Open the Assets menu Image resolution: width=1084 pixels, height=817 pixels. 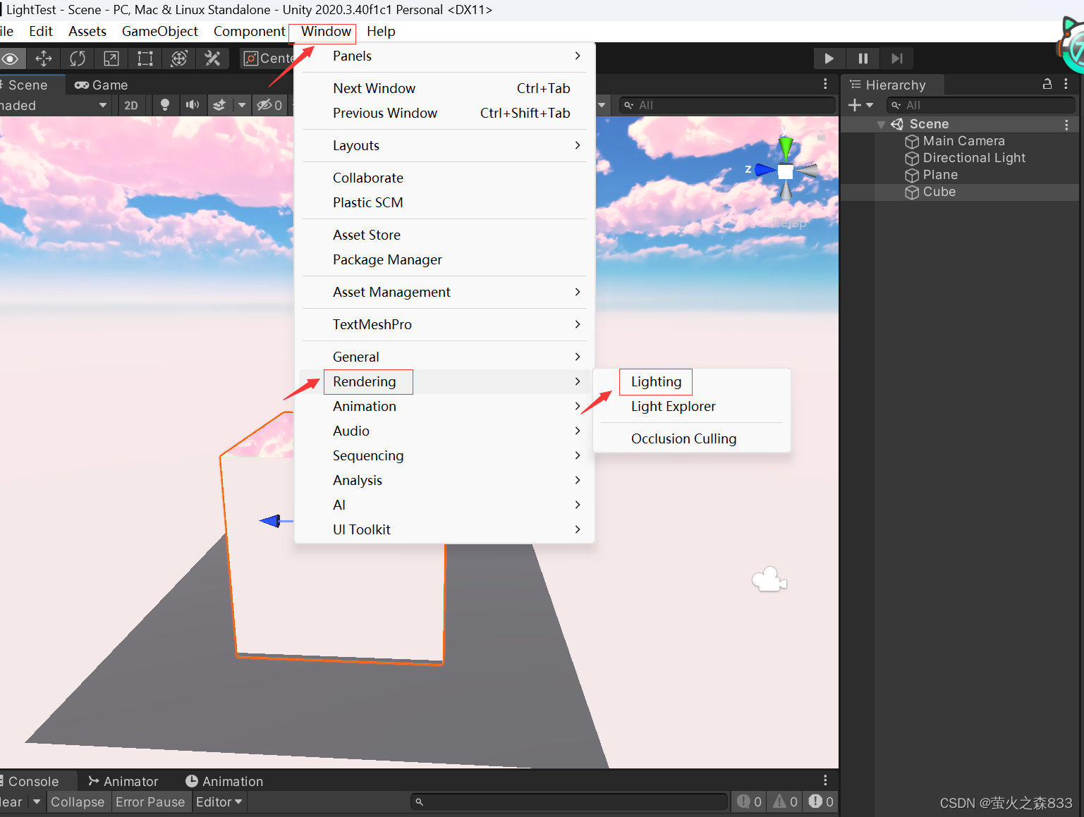click(x=87, y=32)
